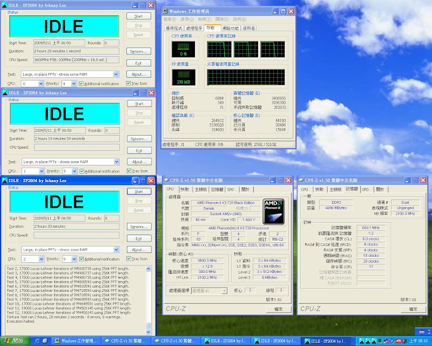Toggle Additional notification checkbox in the top SP2004 window
The image size is (432, 346).
click(x=81, y=84)
